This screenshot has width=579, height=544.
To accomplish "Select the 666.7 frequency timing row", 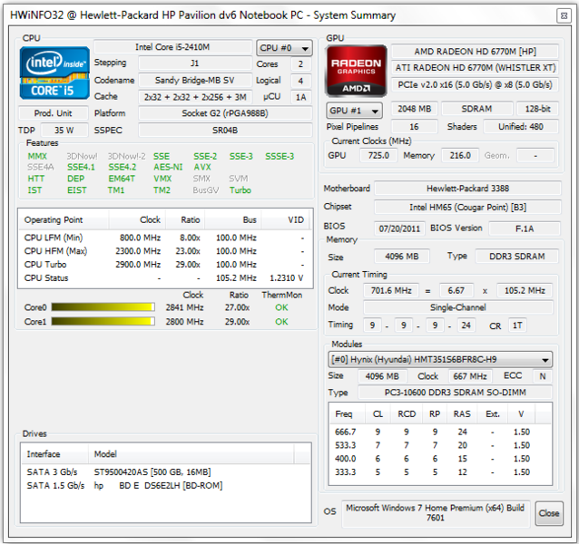I will point(440,432).
